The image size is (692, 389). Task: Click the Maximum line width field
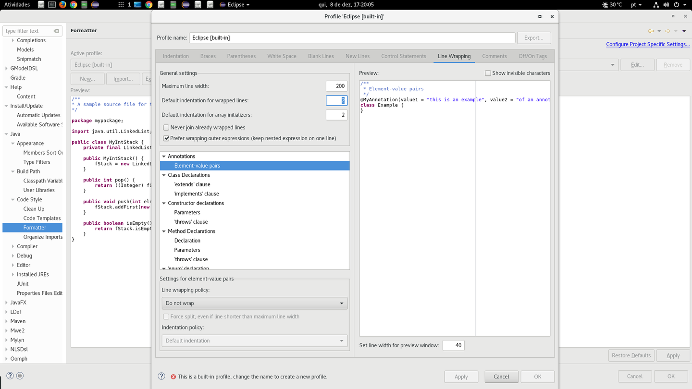(x=336, y=86)
